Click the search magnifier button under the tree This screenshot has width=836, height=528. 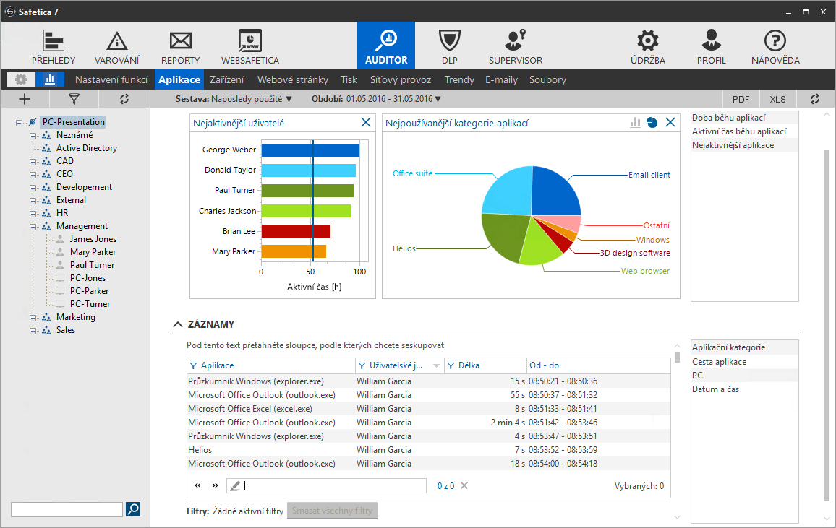click(x=133, y=509)
